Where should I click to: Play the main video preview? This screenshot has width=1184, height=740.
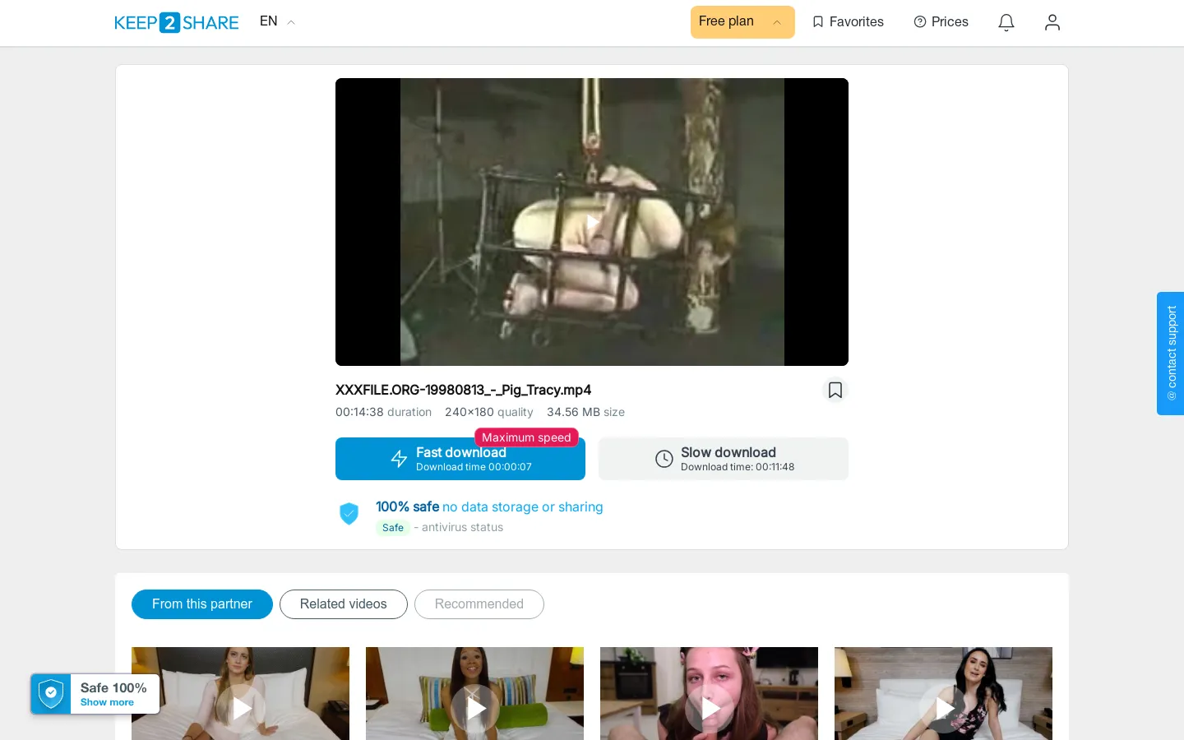(592, 222)
